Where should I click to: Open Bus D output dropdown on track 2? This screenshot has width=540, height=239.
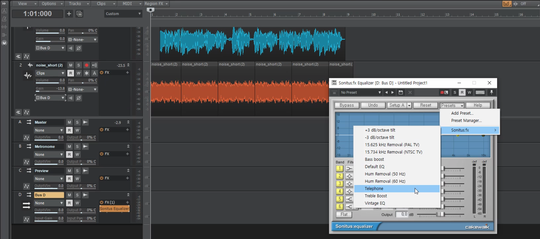click(50, 98)
